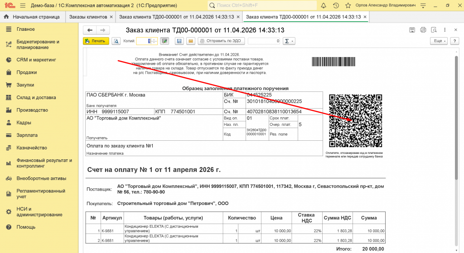The width and height of the screenshot is (464, 253).
Task: Open the history clock icon
Action: coord(336,5)
